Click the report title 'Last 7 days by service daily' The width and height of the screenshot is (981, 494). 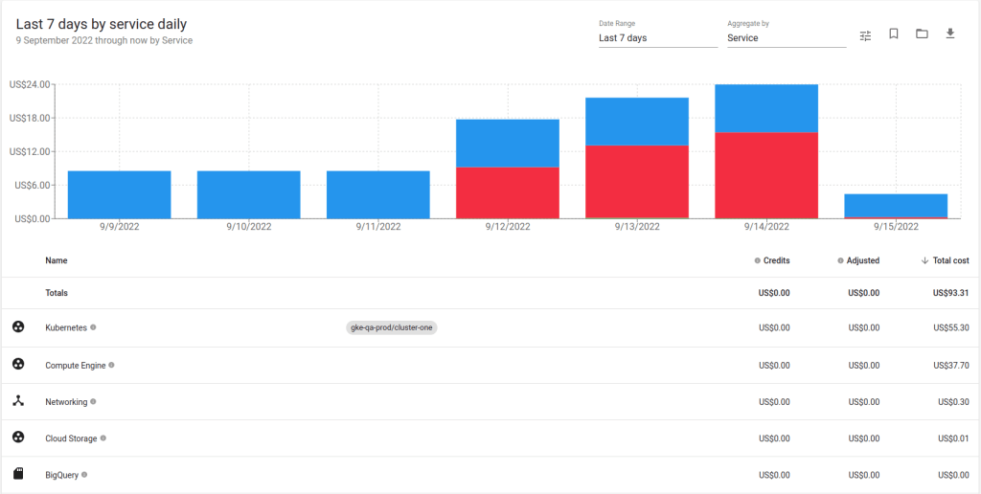102,24
